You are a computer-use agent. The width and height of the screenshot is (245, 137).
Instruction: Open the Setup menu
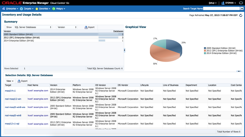click(213, 3)
